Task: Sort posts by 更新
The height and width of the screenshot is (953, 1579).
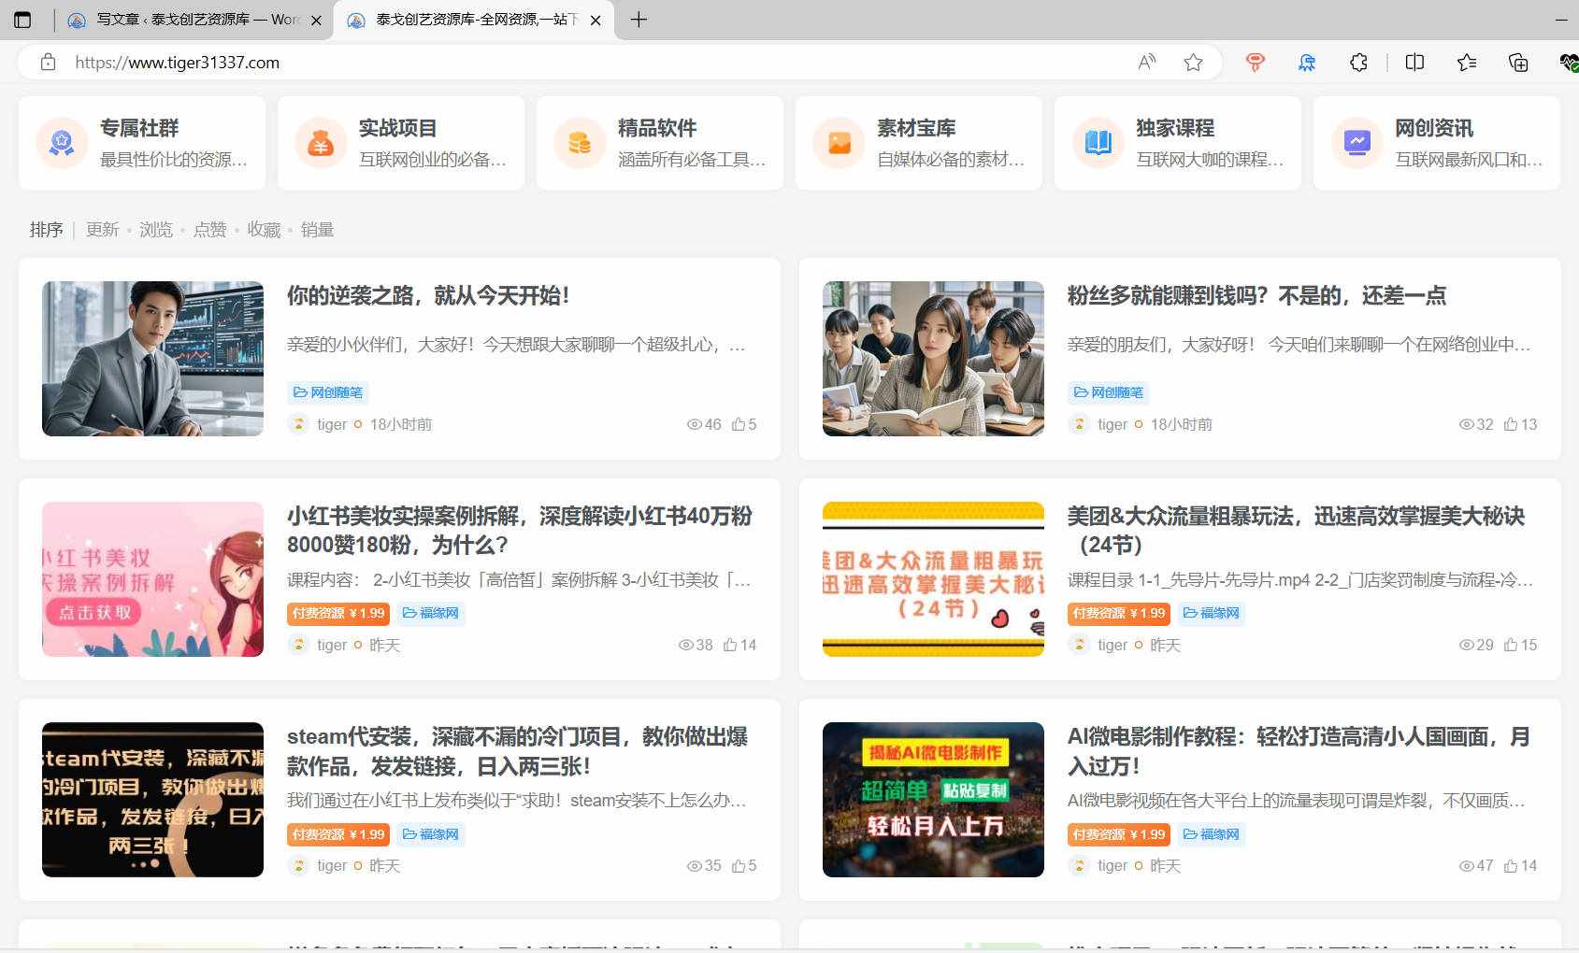Action: [103, 230]
